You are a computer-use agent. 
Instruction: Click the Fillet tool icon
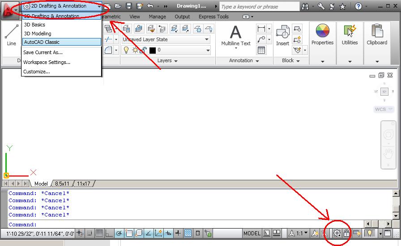(108, 50)
